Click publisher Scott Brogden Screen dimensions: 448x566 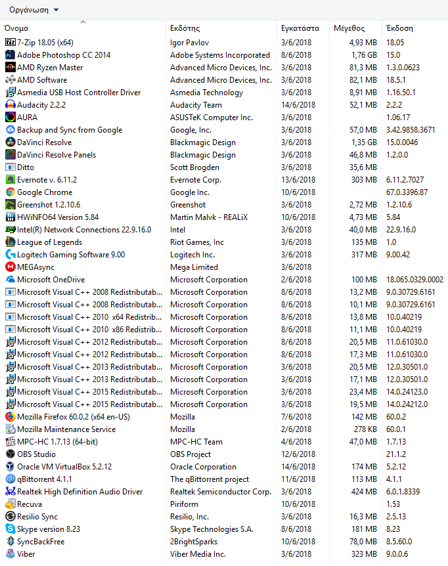point(194,167)
